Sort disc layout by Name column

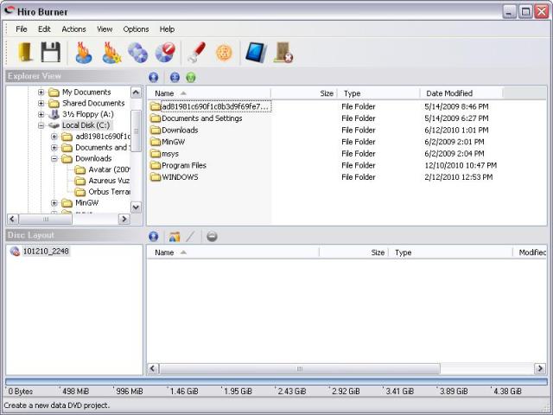[233, 252]
